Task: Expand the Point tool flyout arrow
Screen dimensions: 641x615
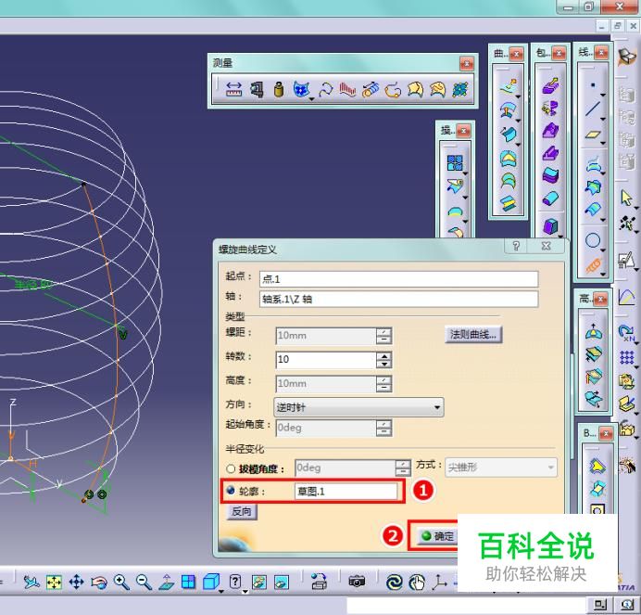Action: point(603,95)
